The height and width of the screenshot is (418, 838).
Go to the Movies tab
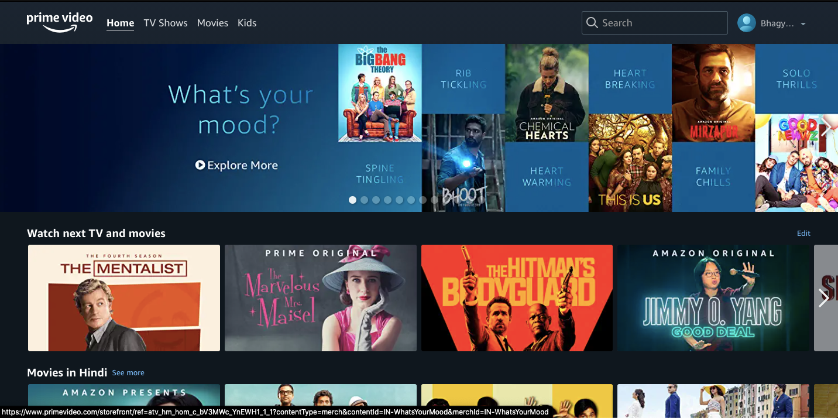coord(212,23)
